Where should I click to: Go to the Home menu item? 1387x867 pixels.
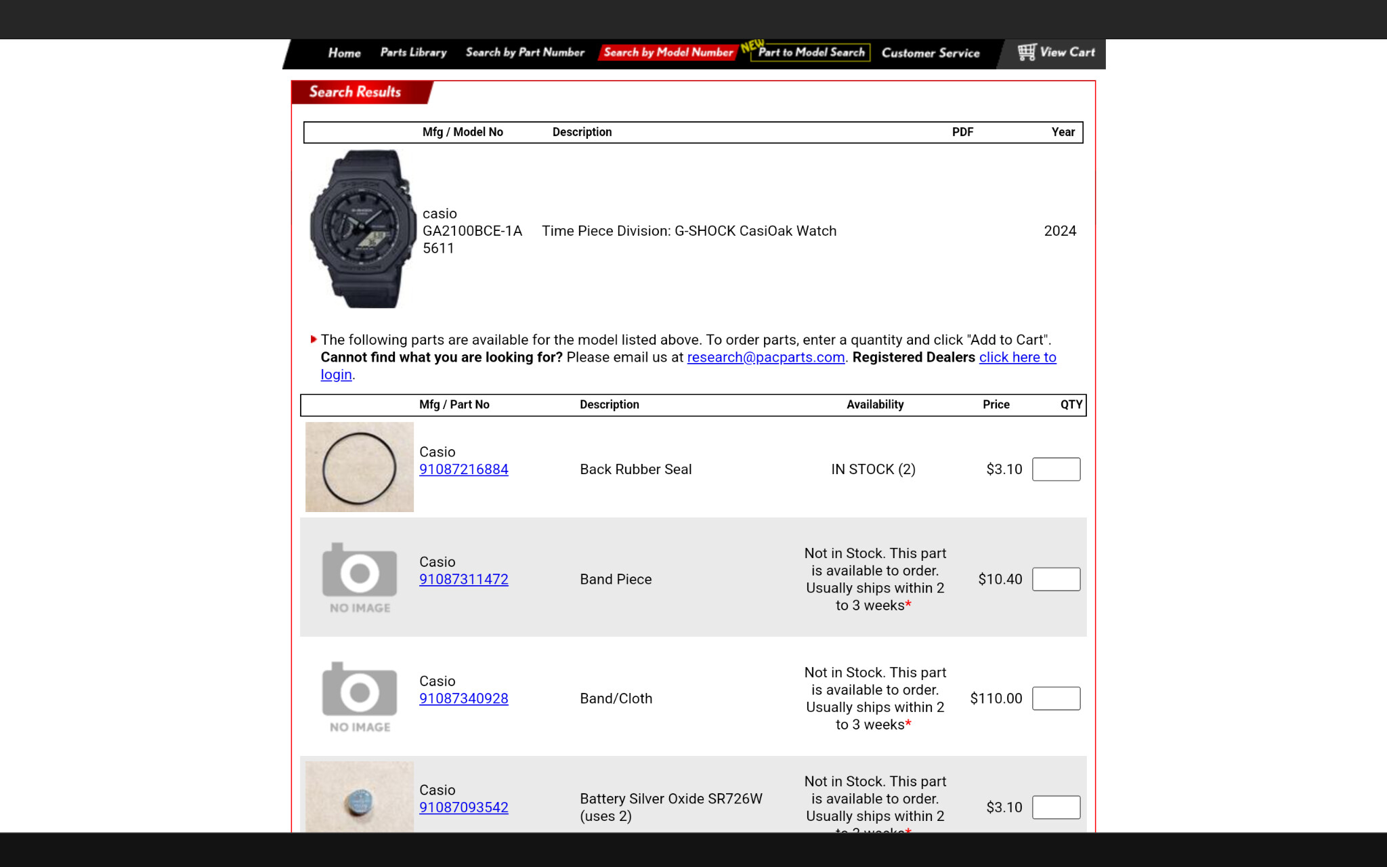pos(344,53)
